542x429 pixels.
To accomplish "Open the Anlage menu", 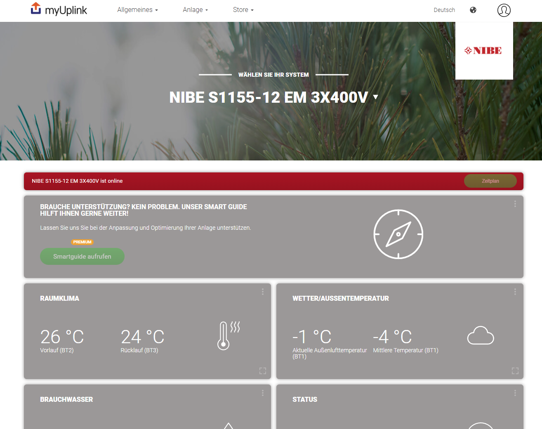I will [x=195, y=10].
